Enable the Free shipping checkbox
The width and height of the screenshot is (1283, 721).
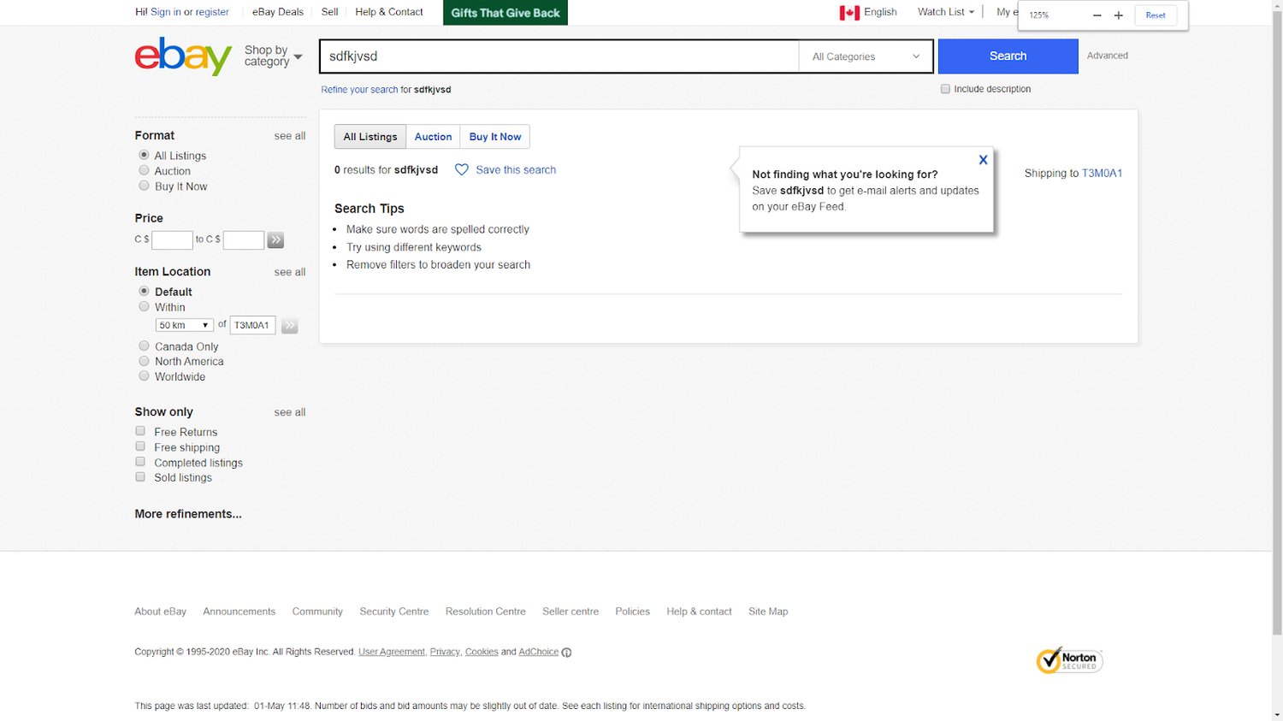pyautogui.click(x=140, y=446)
